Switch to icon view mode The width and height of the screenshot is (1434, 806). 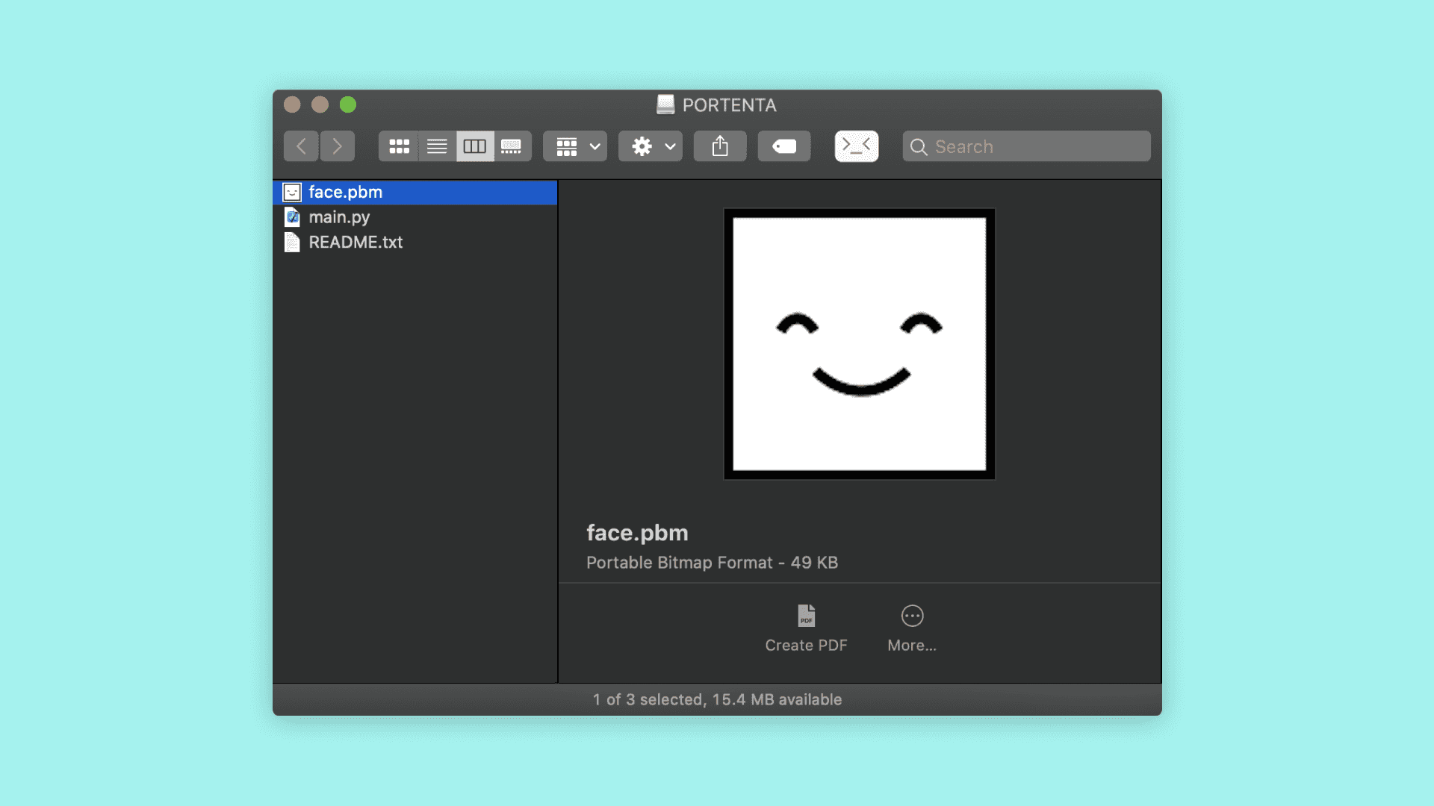coord(399,146)
